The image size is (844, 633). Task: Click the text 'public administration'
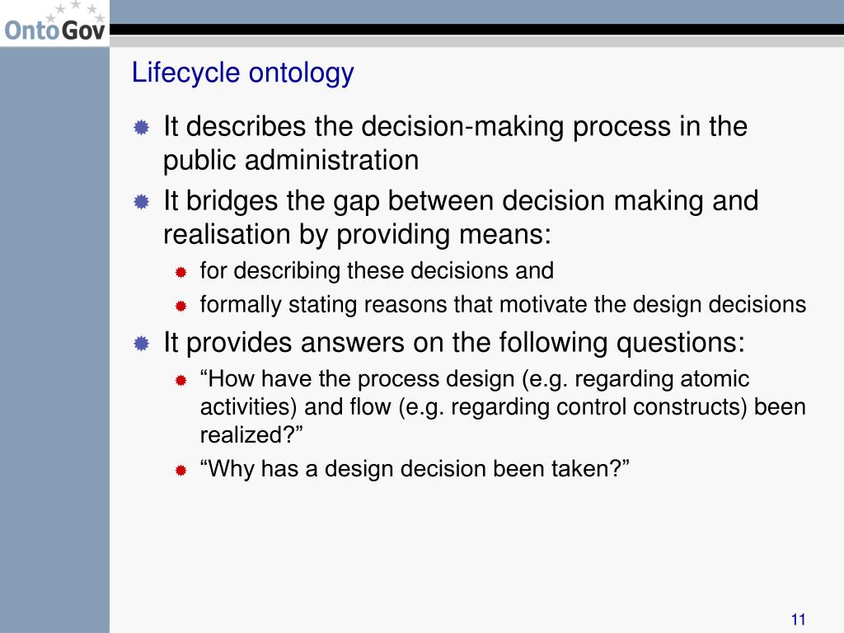tap(291, 161)
